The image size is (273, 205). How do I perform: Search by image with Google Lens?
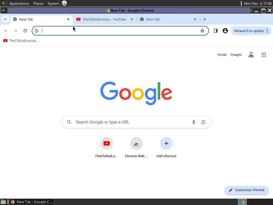coord(203,122)
